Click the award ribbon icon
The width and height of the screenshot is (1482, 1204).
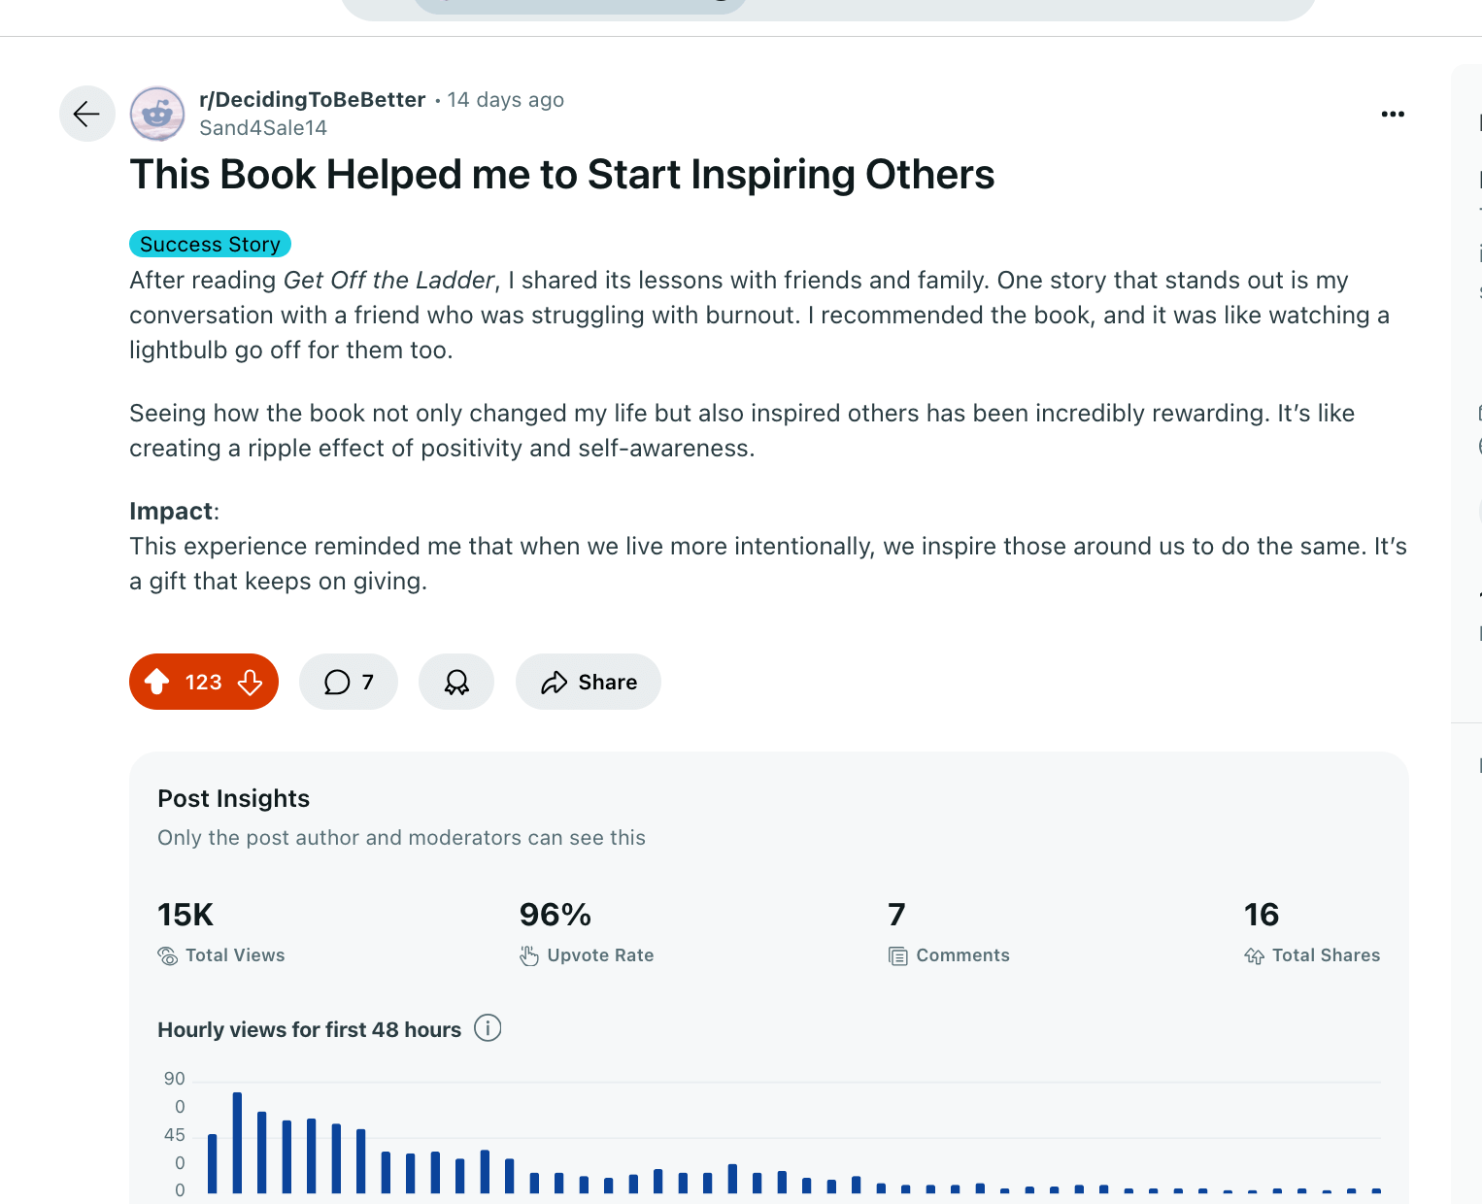pyautogui.click(x=456, y=683)
